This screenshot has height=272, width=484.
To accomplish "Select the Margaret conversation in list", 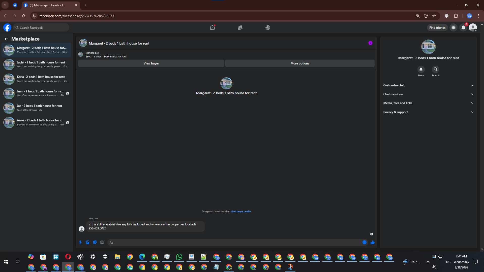I will 37,50.
